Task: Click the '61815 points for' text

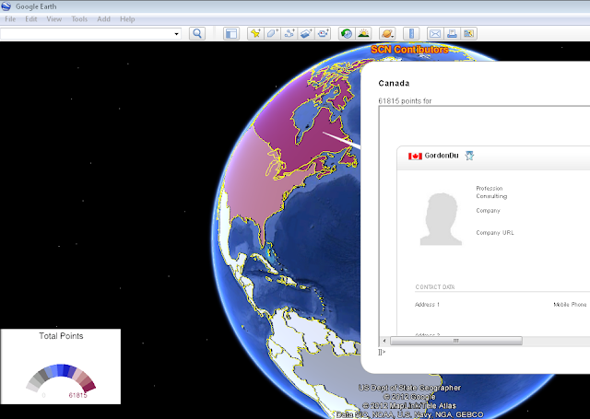Action: click(x=405, y=101)
